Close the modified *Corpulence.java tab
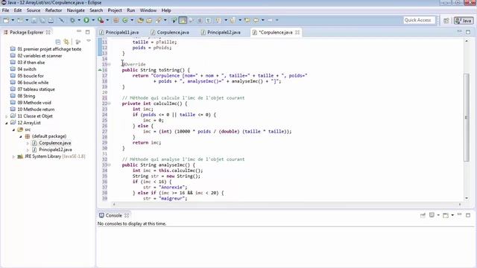Image resolution: width=477 pixels, height=268 pixels. click(x=297, y=32)
